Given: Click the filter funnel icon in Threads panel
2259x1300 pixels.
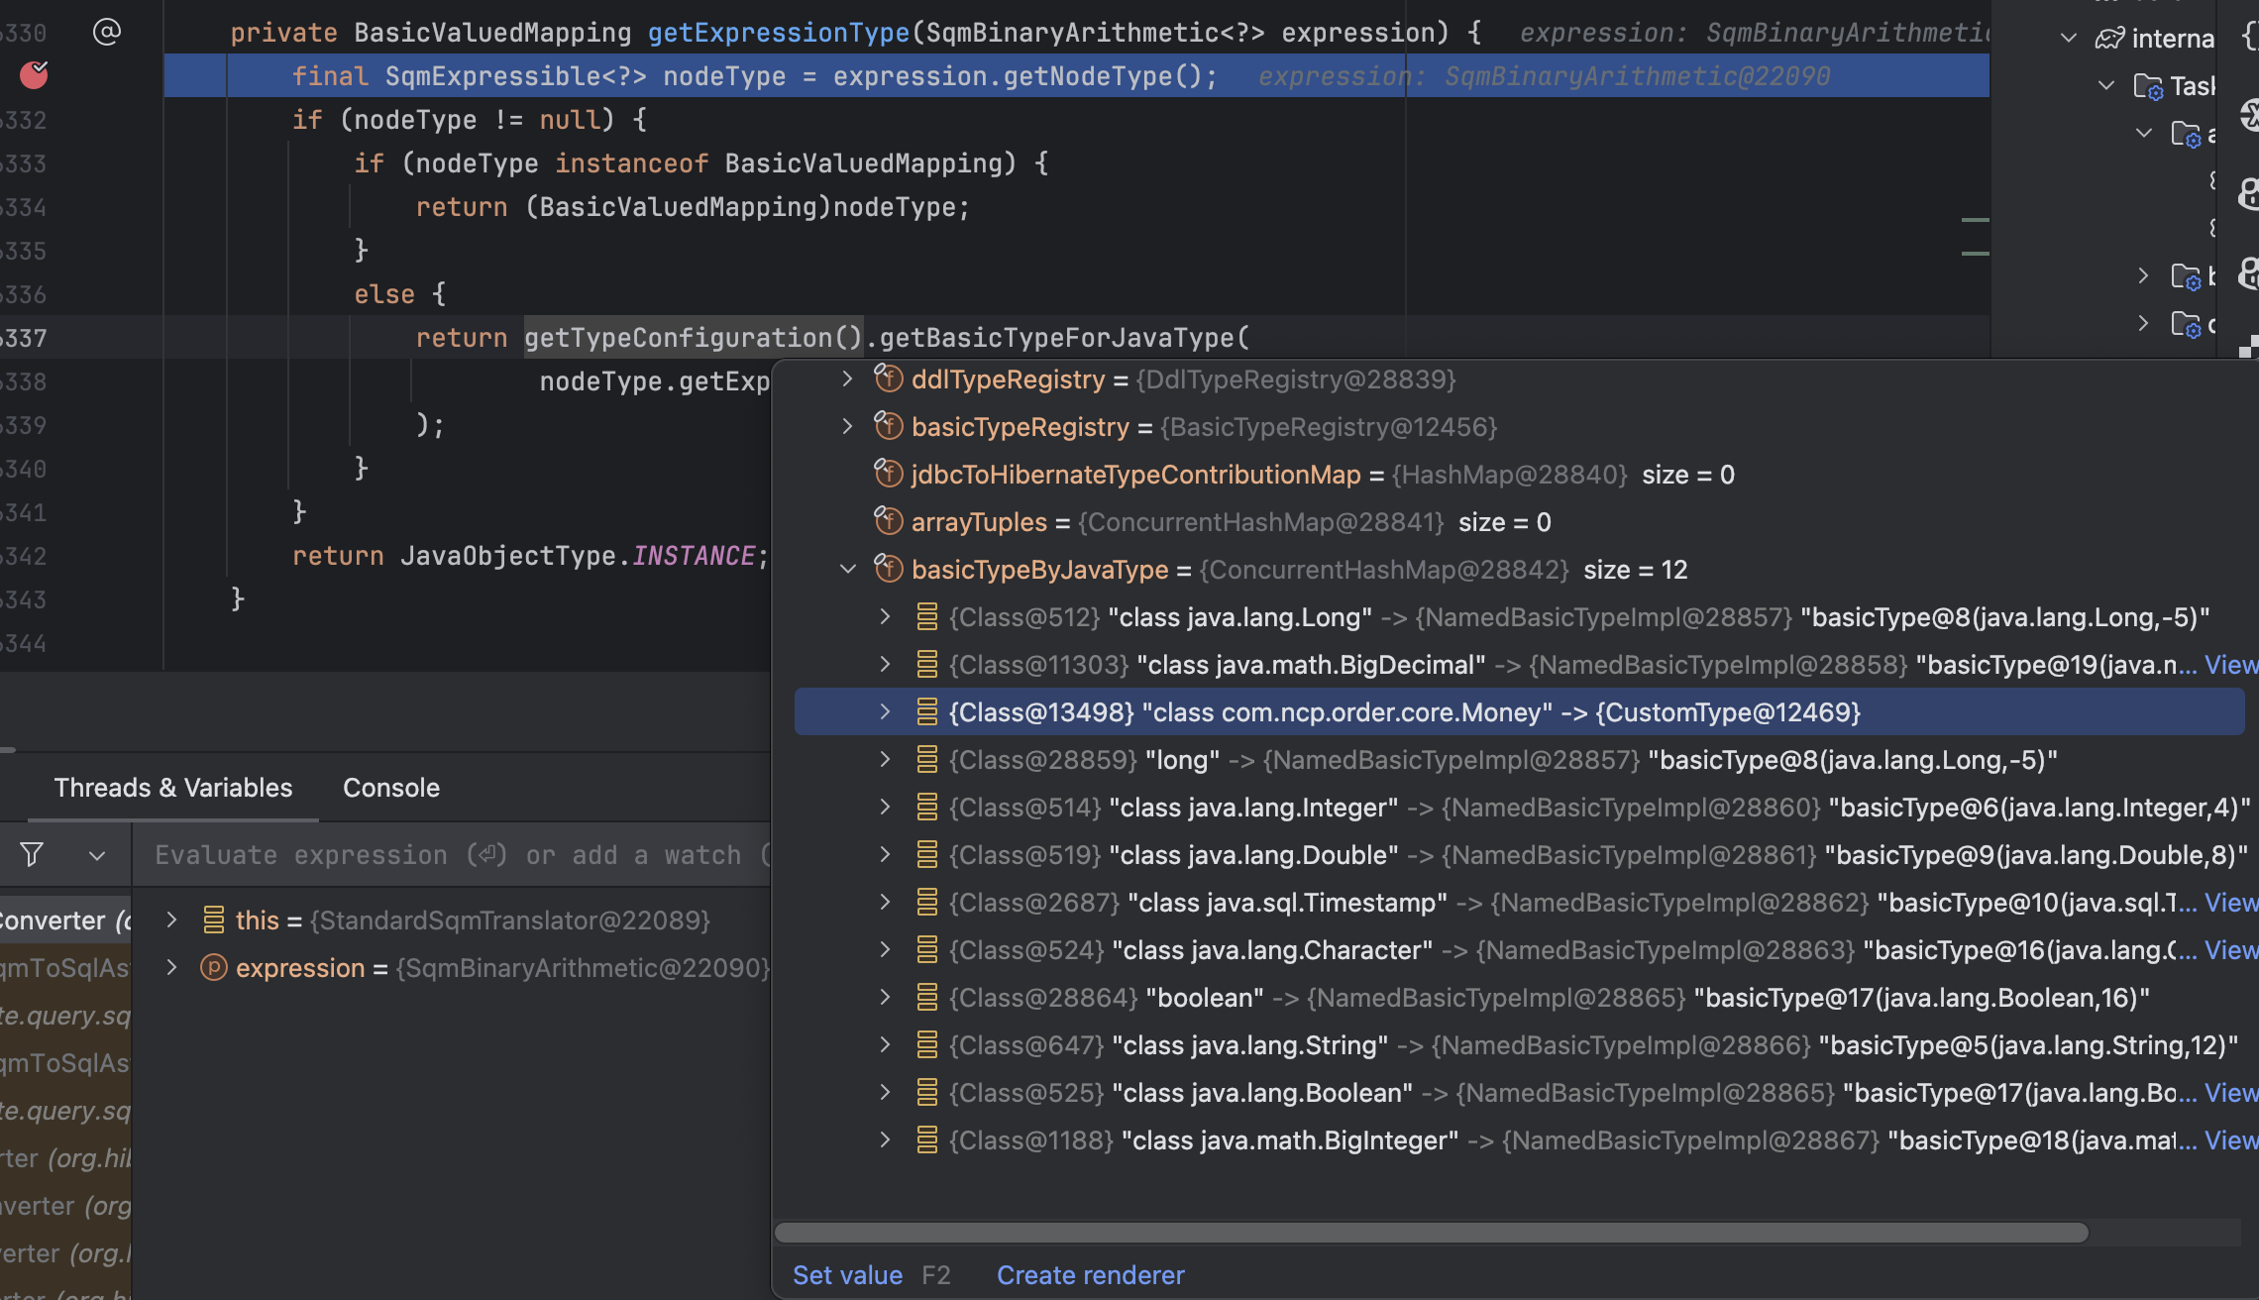Looking at the screenshot, I should 32,854.
